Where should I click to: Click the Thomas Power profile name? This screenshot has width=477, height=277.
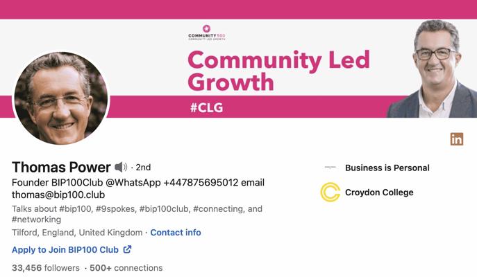tap(61, 167)
